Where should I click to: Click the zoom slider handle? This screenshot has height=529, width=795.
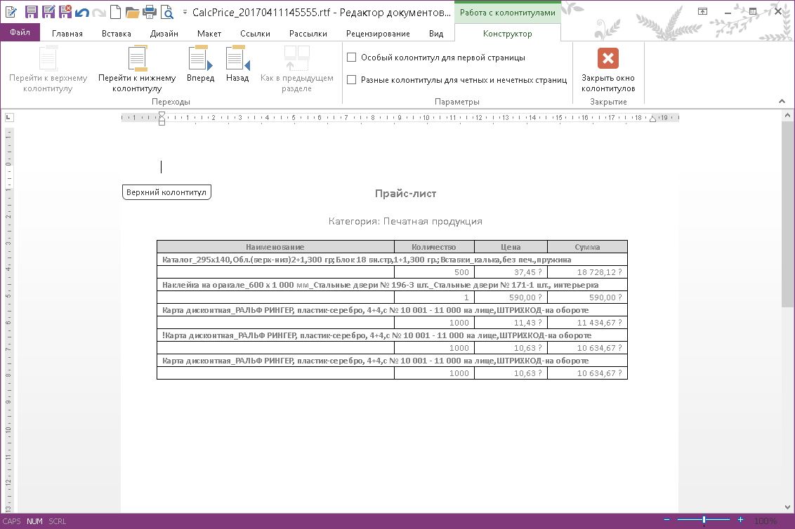(x=704, y=520)
